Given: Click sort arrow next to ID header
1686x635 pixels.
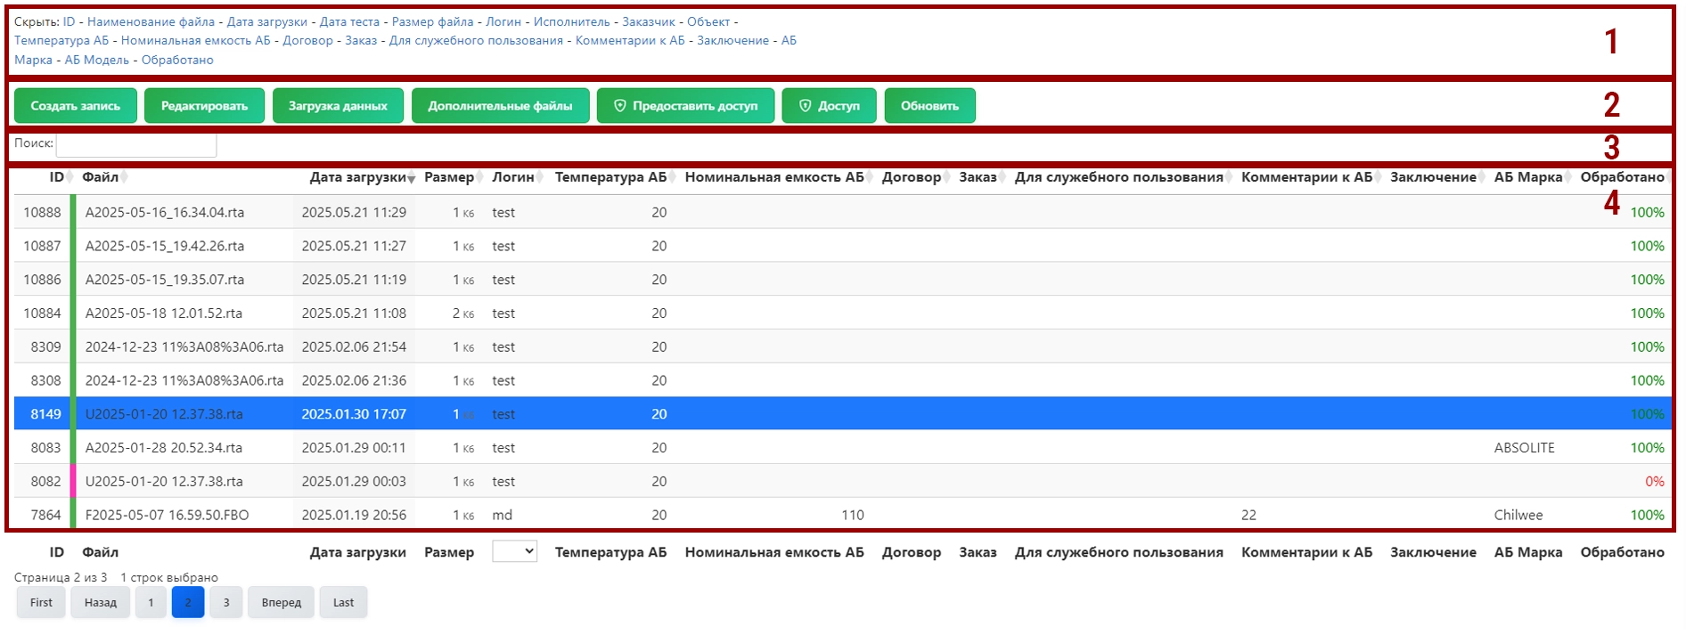Looking at the screenshot, I should (69, 177).
